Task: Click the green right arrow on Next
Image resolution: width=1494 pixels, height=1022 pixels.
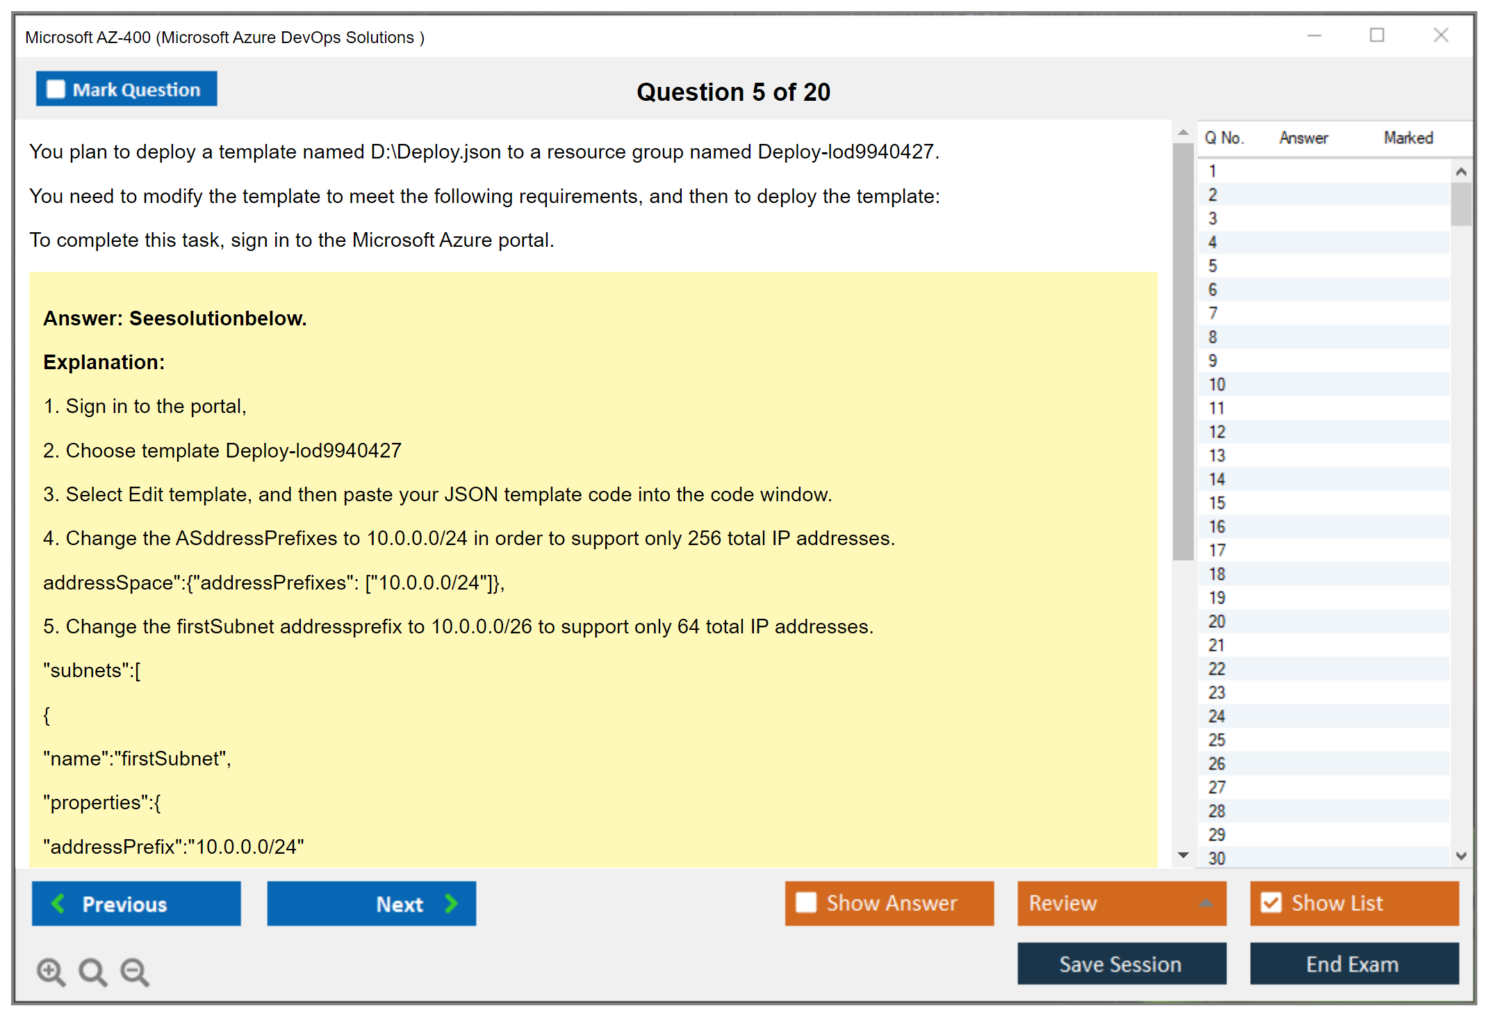Action: (452, 903)
